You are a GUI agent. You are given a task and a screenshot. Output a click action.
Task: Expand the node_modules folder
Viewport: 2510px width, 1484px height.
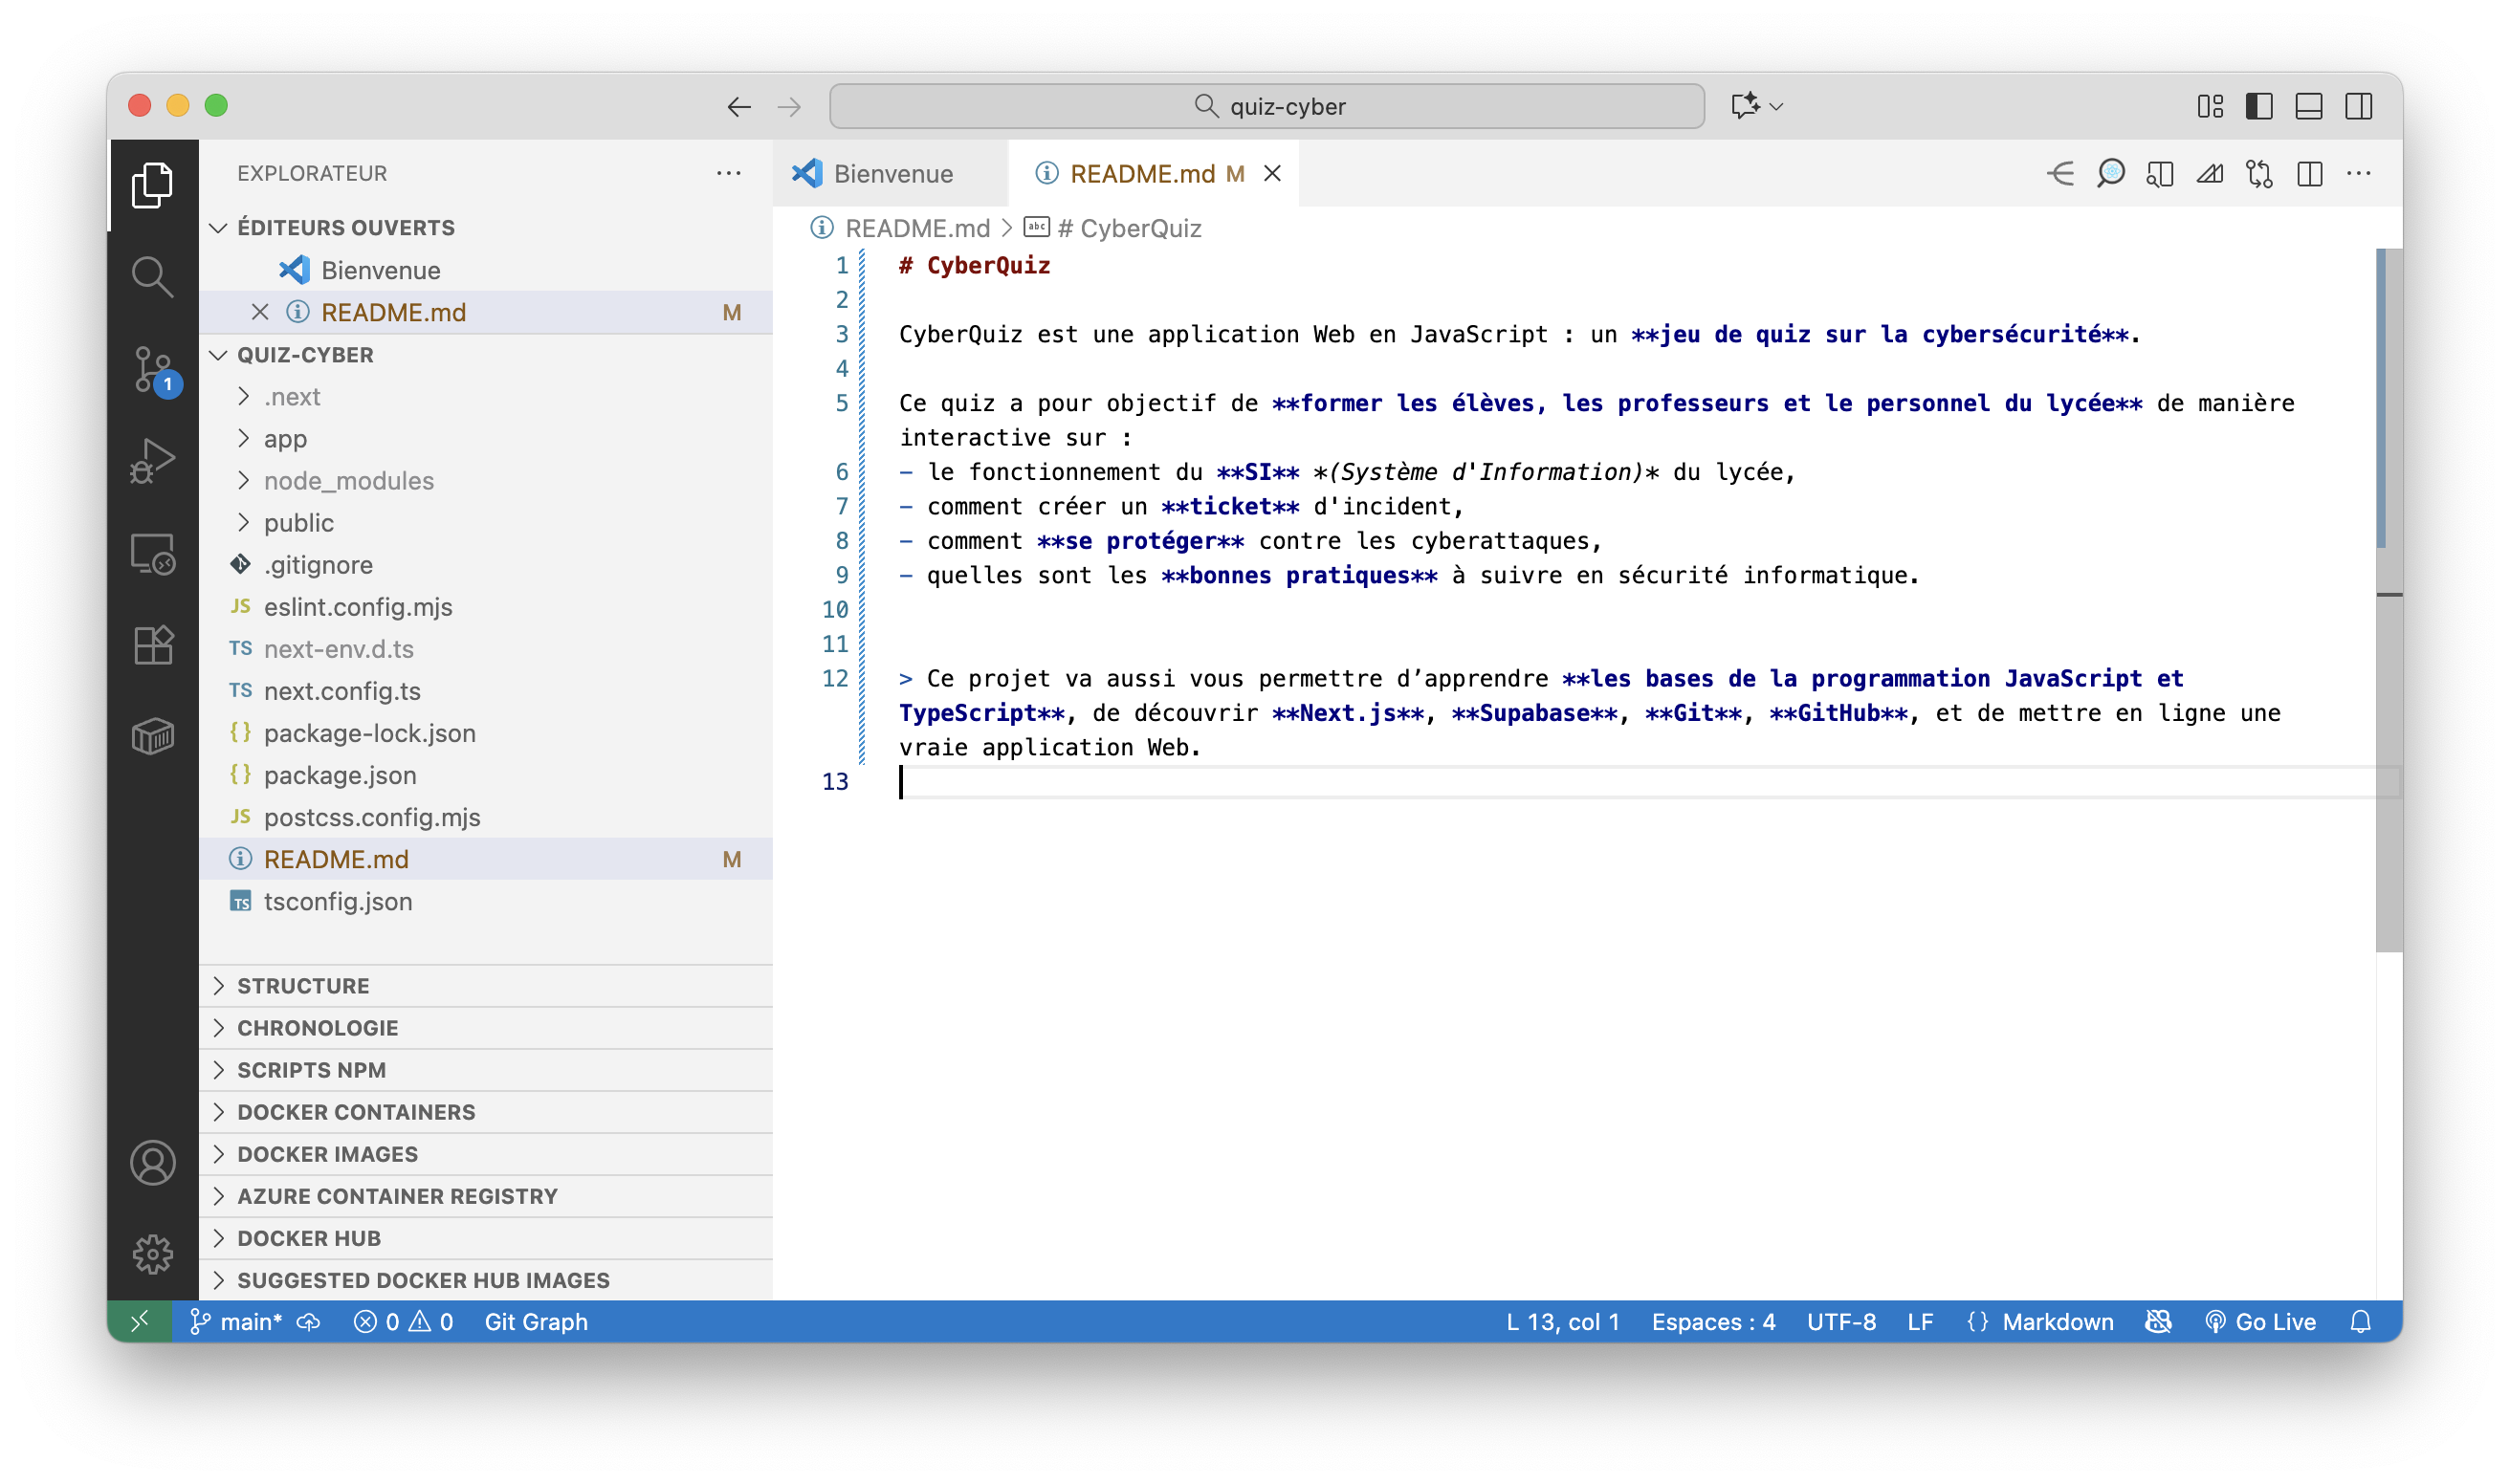click(x=348, y=481)
